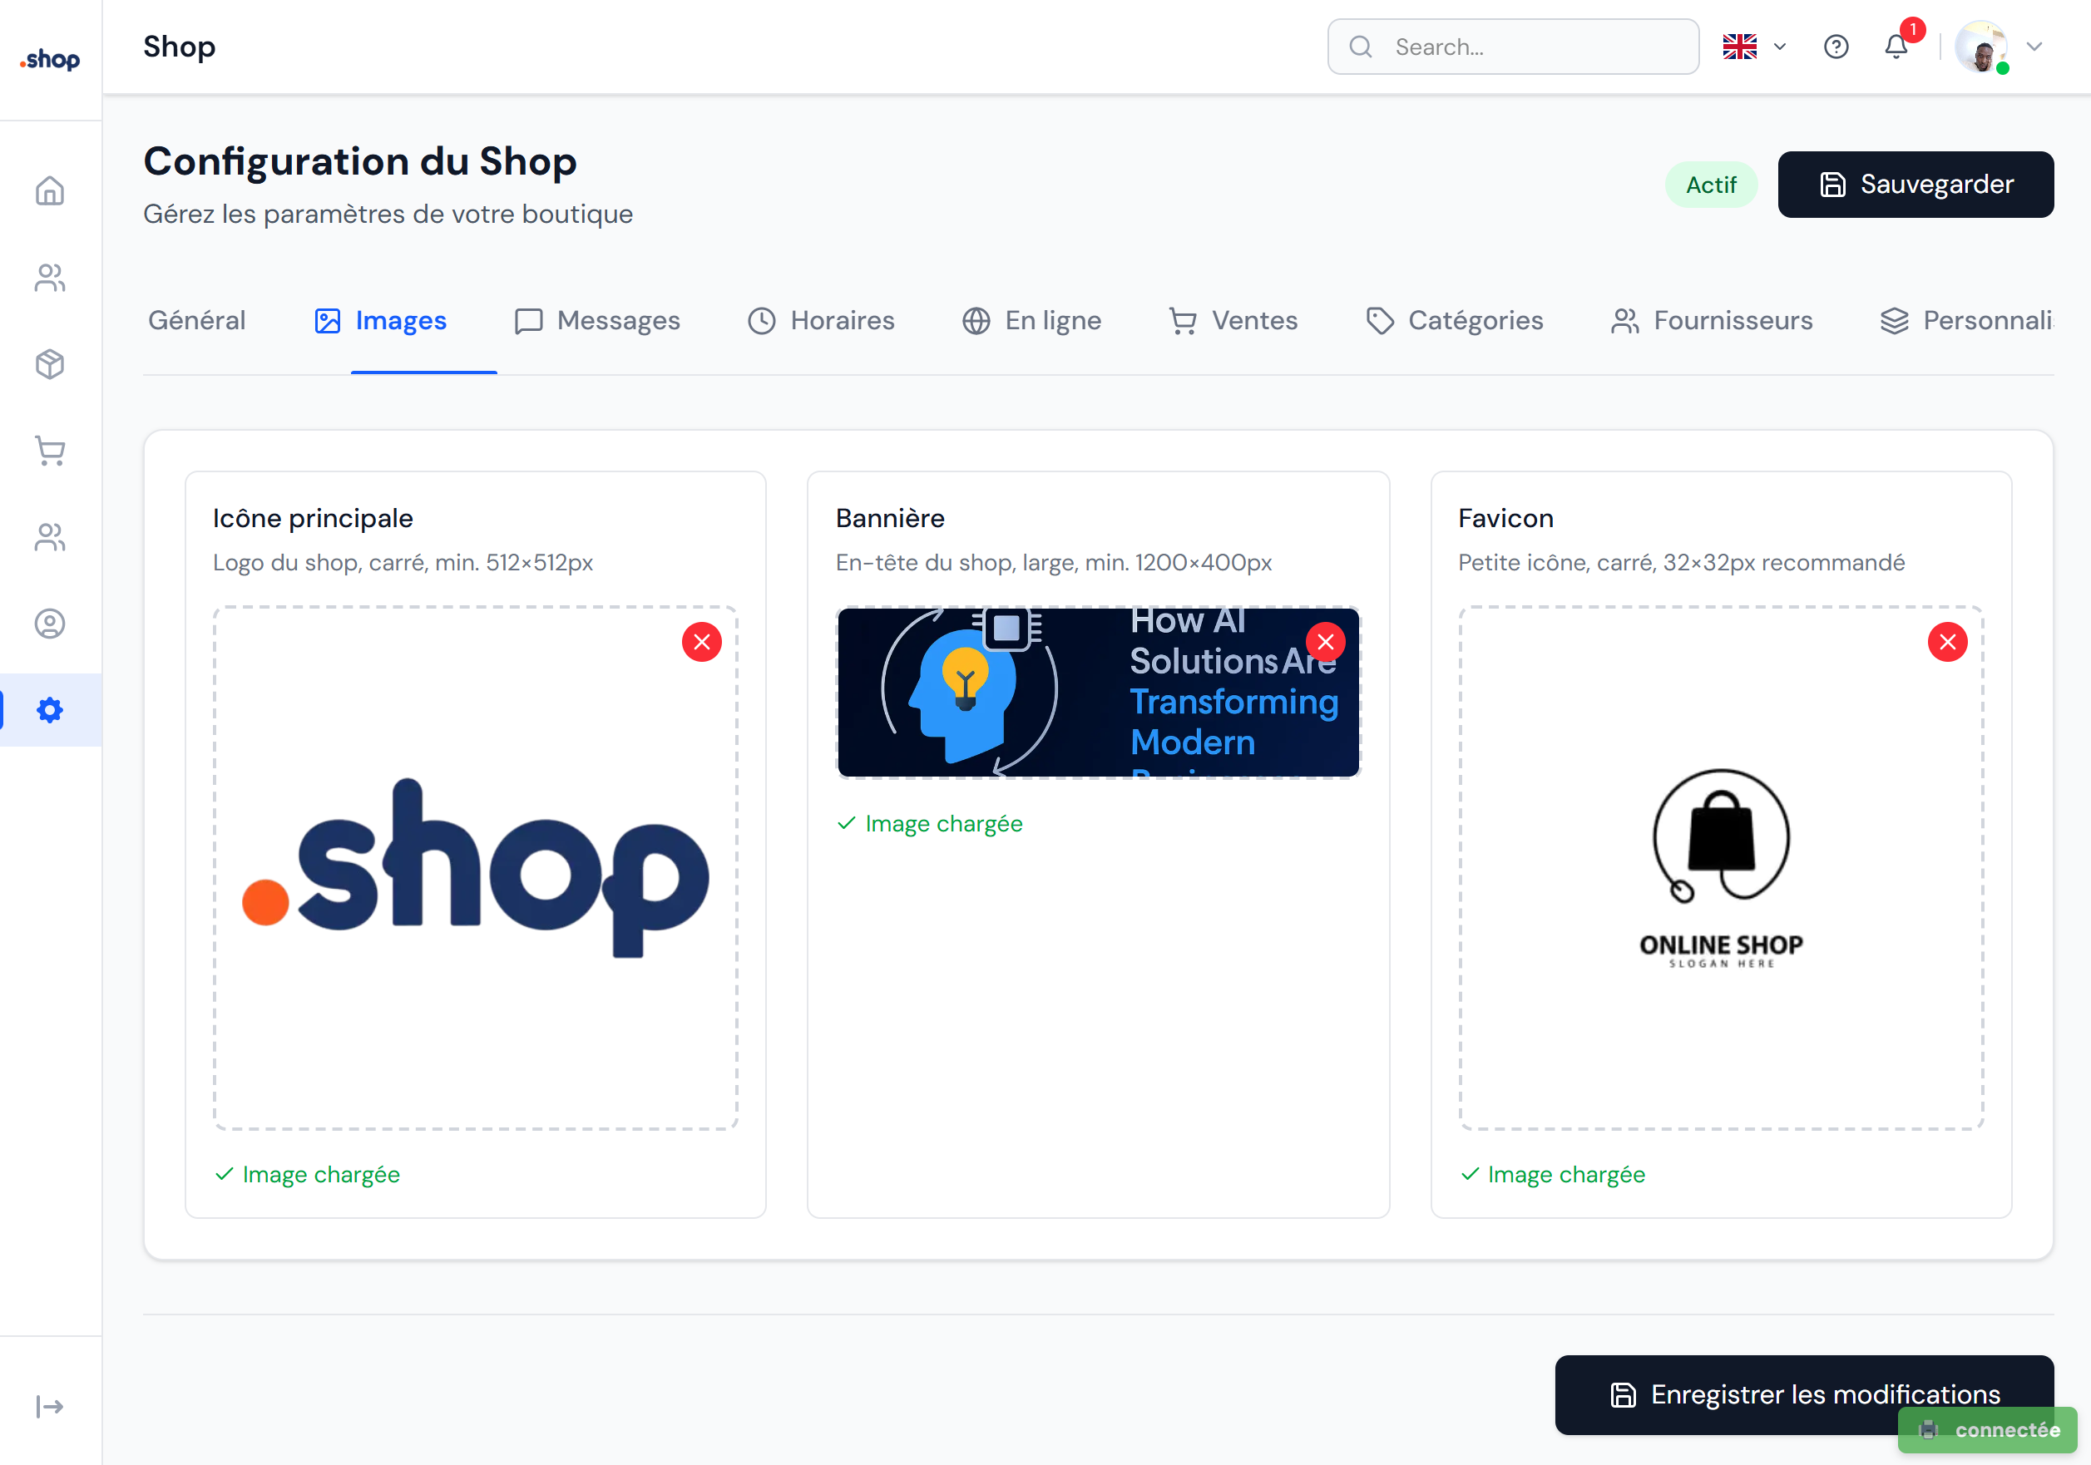Open the Profile icon in sidebar
Screen dimensions: 2091x1465
(x=50, y=624)
